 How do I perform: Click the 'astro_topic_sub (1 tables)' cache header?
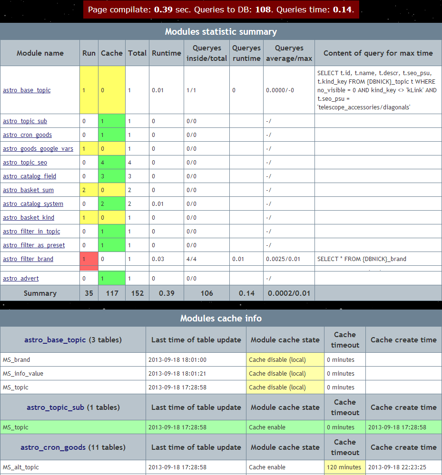tap(73, 407)
